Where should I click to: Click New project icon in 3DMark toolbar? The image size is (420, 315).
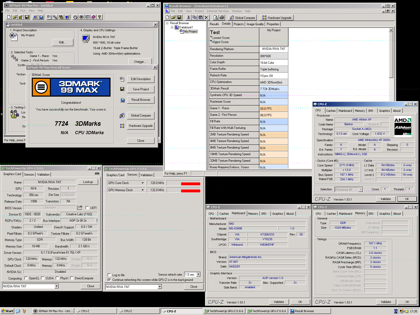point(9,17)
